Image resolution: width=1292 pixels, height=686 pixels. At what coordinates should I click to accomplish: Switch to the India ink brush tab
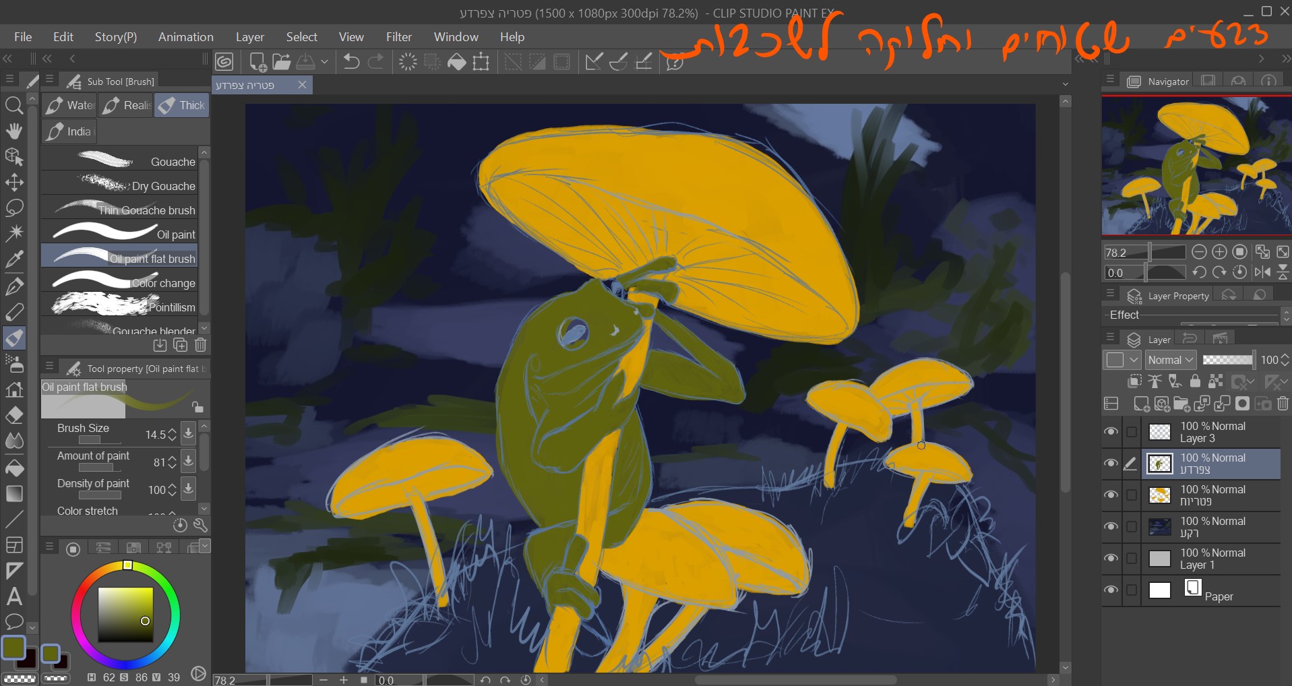pos(69,131)
